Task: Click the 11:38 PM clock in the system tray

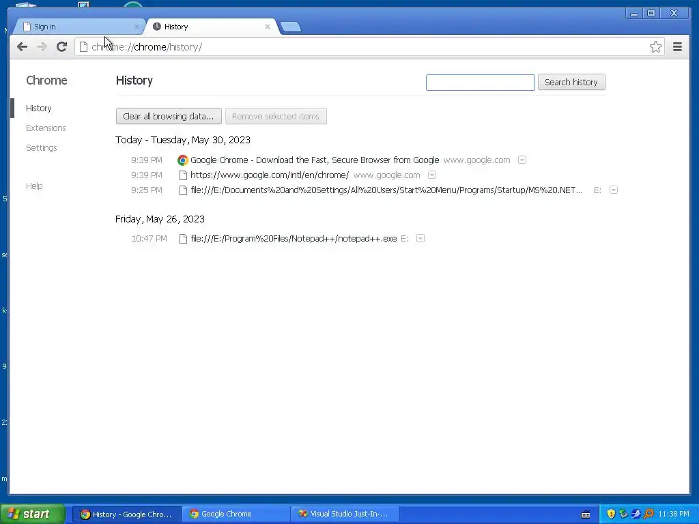Action: tap(674, 514)
